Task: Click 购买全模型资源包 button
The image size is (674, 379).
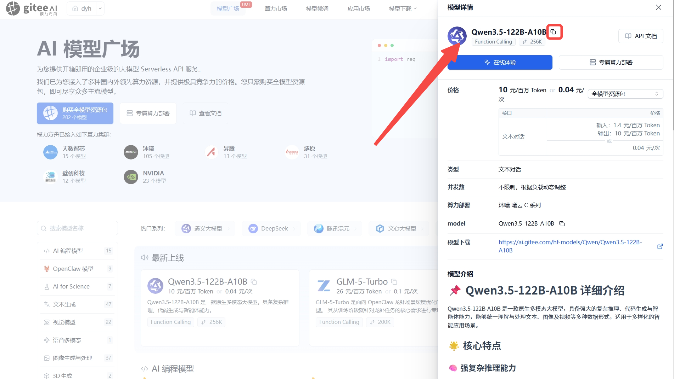Action: tap(75, 113)
